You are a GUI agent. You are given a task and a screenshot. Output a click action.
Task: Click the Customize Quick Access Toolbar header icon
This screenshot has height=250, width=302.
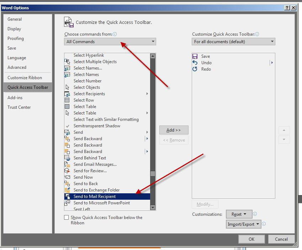click(x=69, y=22)
